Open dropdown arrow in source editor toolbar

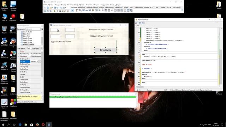[138, 23]
